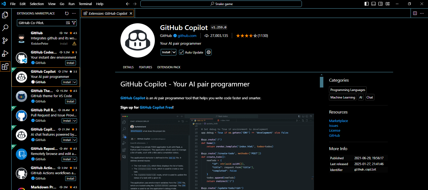Open Install dropdown for GitHub Pull Requests
The height and width of the screenshot is (190, 428).
tap(75, 121)
